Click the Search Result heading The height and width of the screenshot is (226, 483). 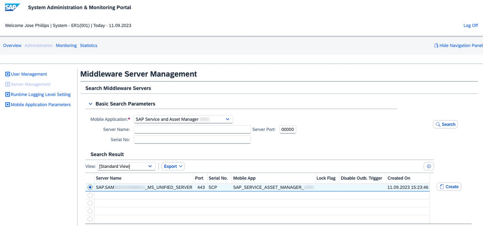tap(107, 154)
